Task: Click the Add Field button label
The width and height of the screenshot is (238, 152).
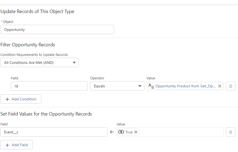Action: (20, 145)
